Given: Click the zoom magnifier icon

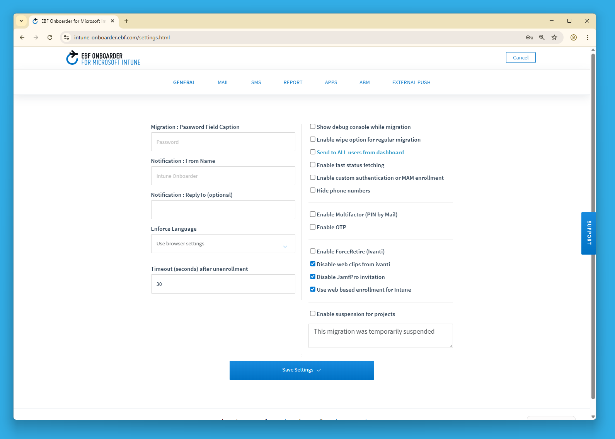Looking at the screenshot, I should [x=542, y=37].
